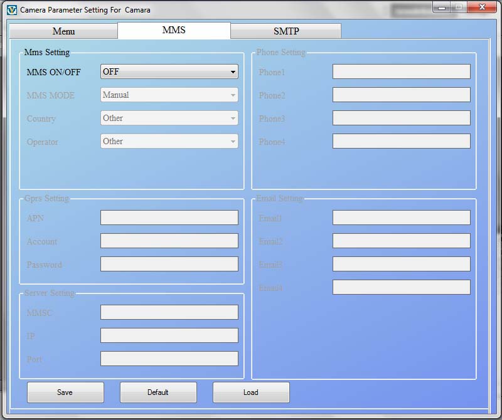Viewport: 502px width, 420px height.
Task: Click the camera app icon in title bar
Action: [11, 10]
